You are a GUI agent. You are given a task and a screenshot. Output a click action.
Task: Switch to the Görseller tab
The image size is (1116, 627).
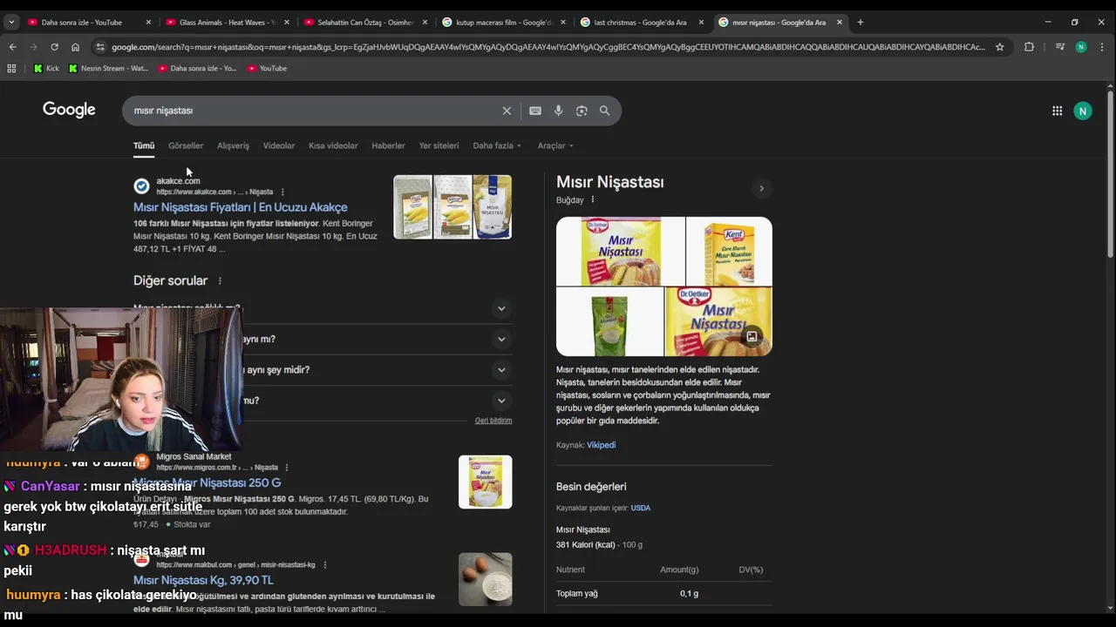186,145
